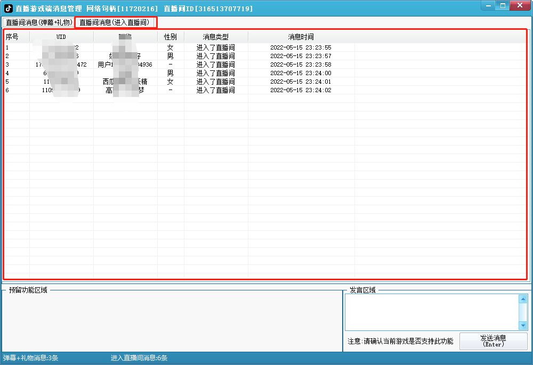Click the TikTok app icon in title bar
The image size is (533, 365).
coord(9,9)
